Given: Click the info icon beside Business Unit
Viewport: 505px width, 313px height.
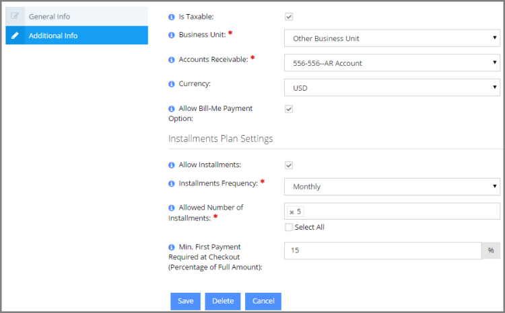Looking at the screenshot, I should point(171,35).
